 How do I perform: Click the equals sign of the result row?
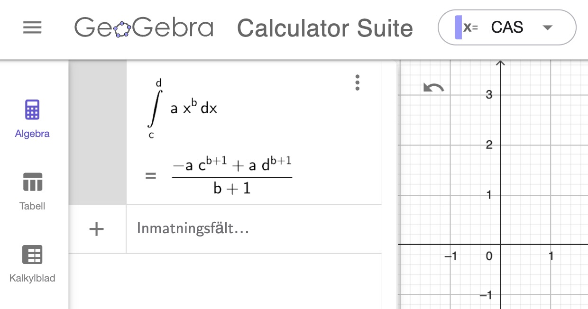click(x=150, y=174)
